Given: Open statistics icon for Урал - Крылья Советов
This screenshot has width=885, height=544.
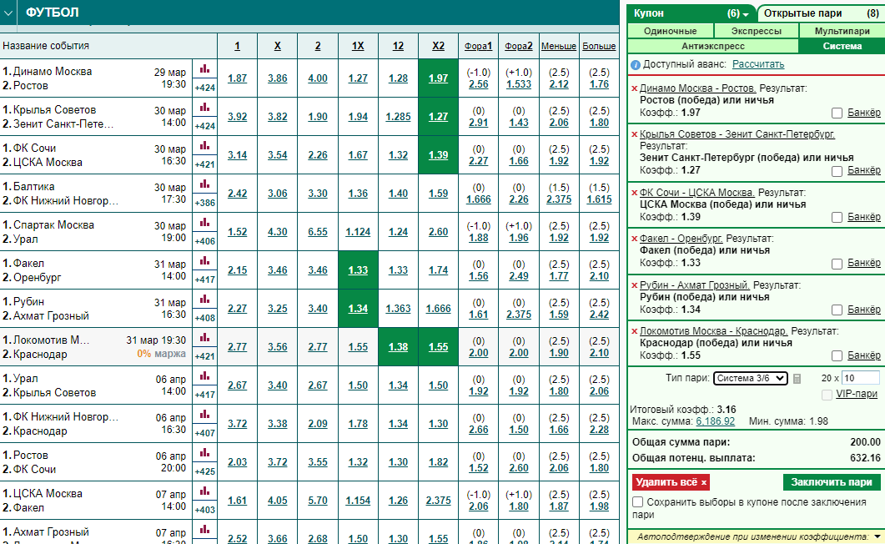Looking at the screenshot, I should point(204,376).
